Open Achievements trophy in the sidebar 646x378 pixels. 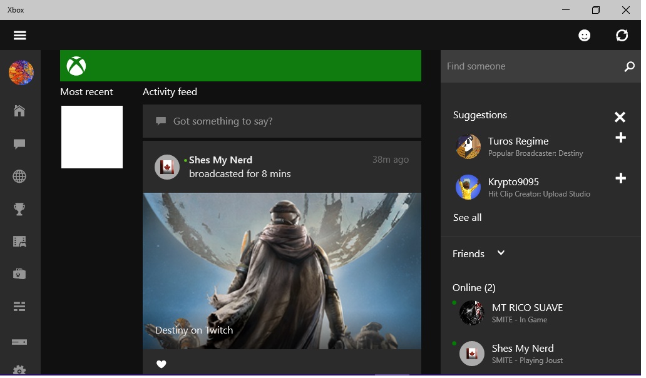pyautogui.click(x=19, y=209)
